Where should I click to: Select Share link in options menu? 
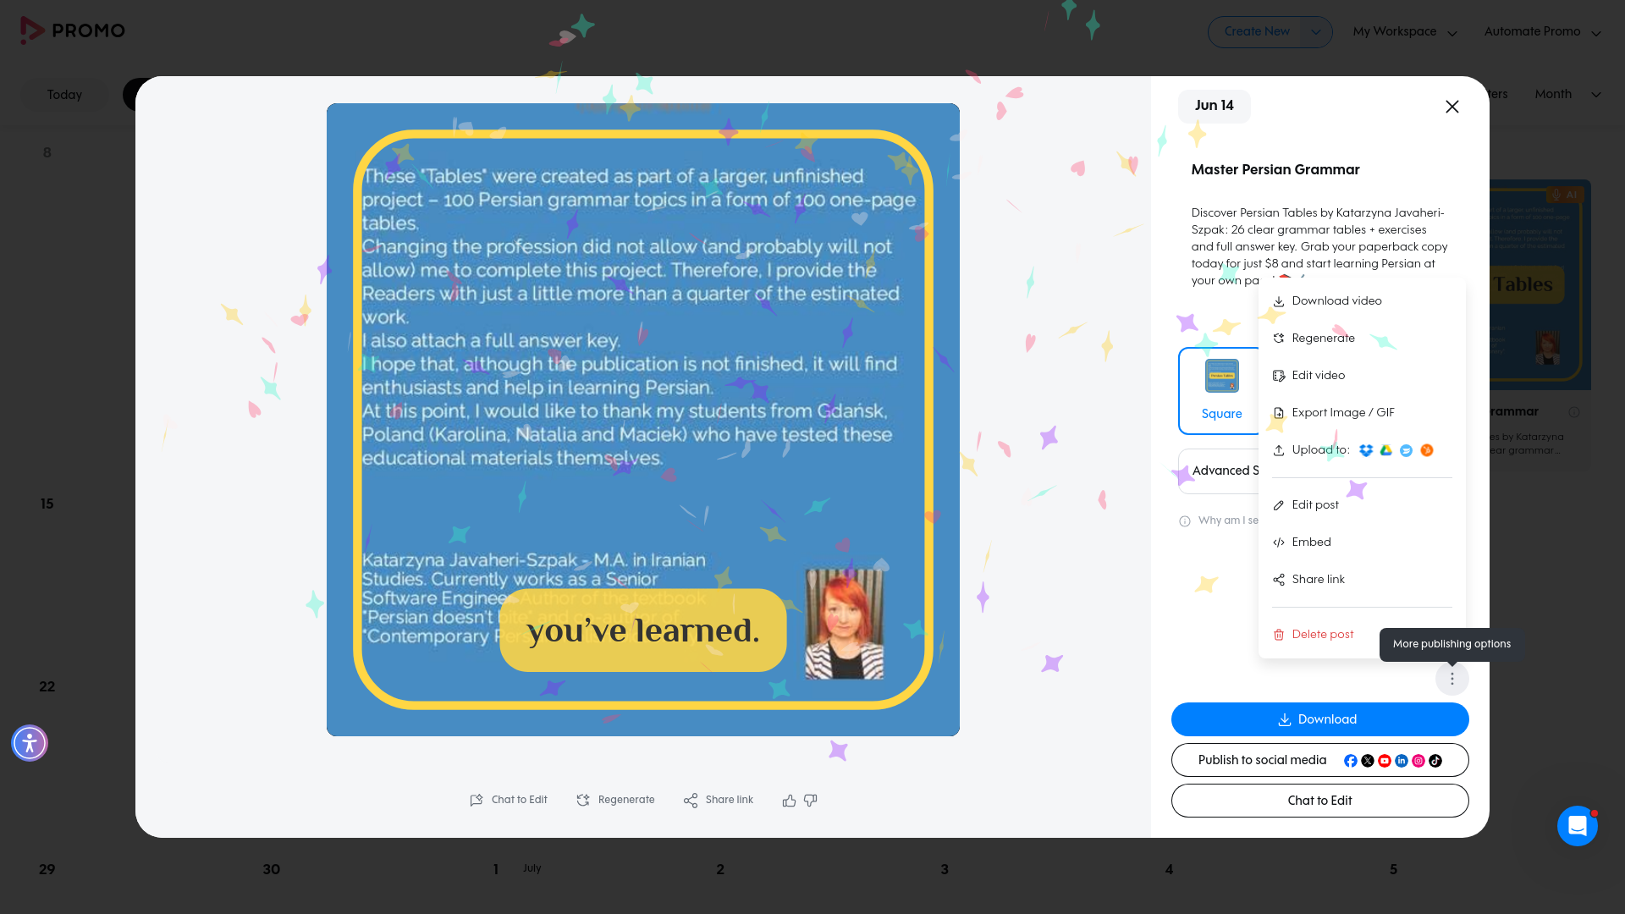(x=1361, y=580)
